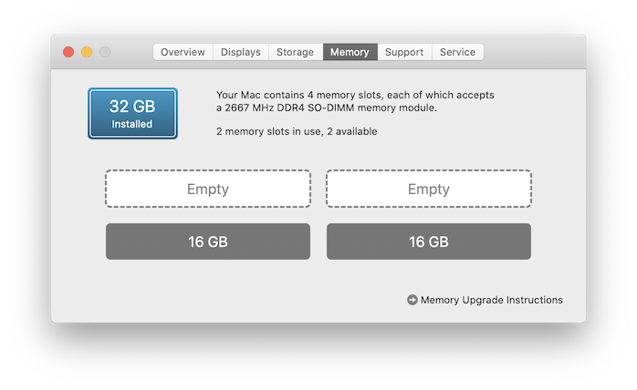This screenshot has height=390, width=637.
Task: Click the empty title bar area beside Service
Action: (x=534, y=52)
